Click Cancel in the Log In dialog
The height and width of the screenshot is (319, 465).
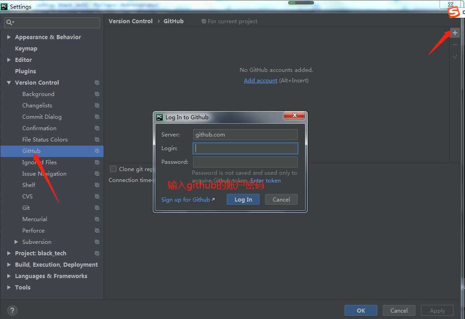click(x=281, y=200)
